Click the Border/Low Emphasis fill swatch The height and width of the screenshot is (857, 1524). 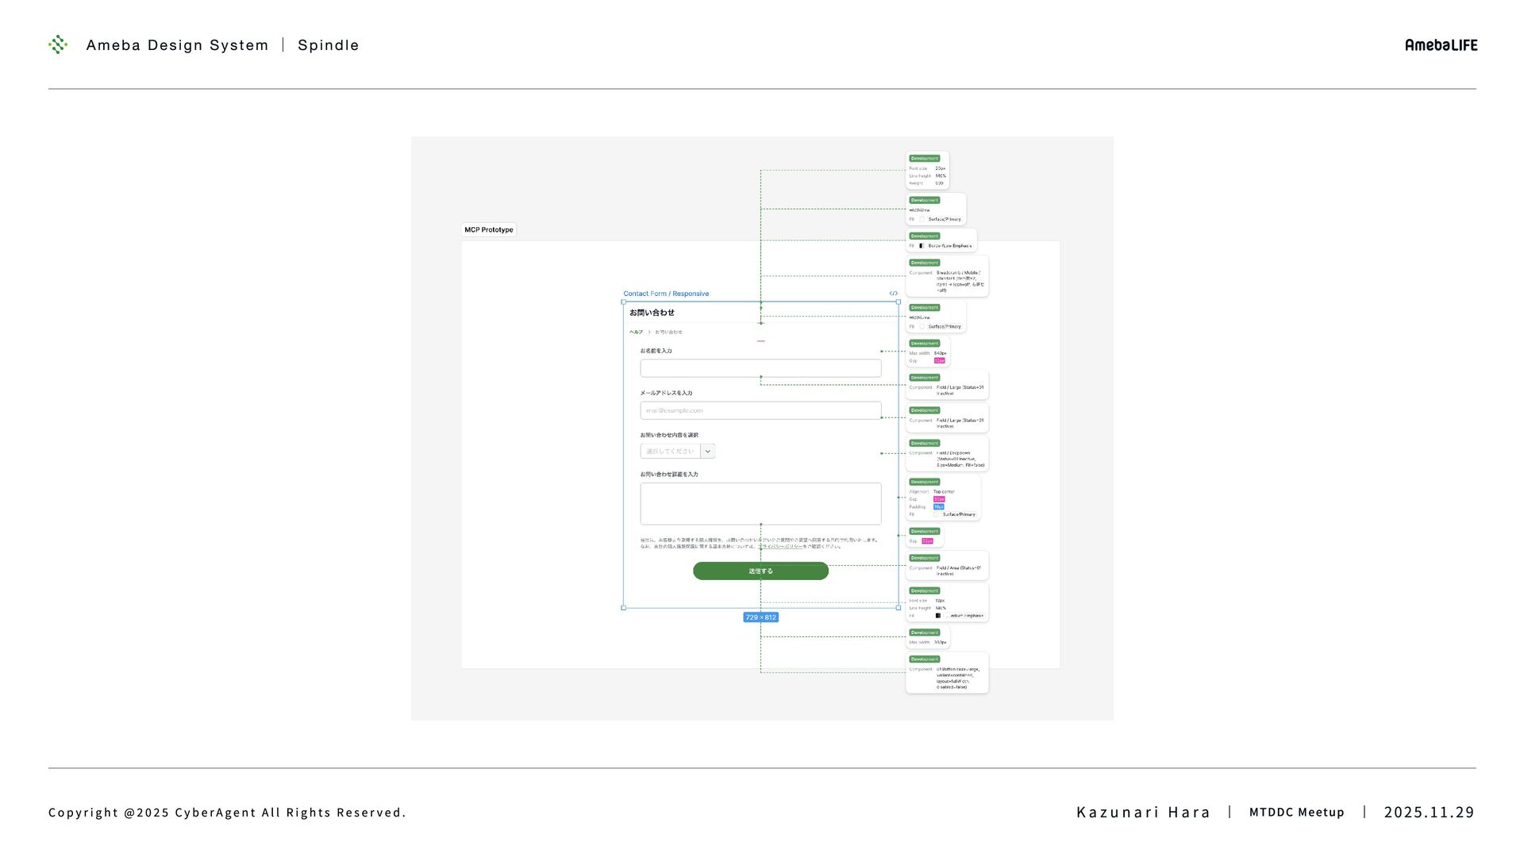click(x=922, y=246)
